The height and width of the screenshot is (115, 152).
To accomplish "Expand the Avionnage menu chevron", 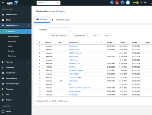I will click(29, 89).
